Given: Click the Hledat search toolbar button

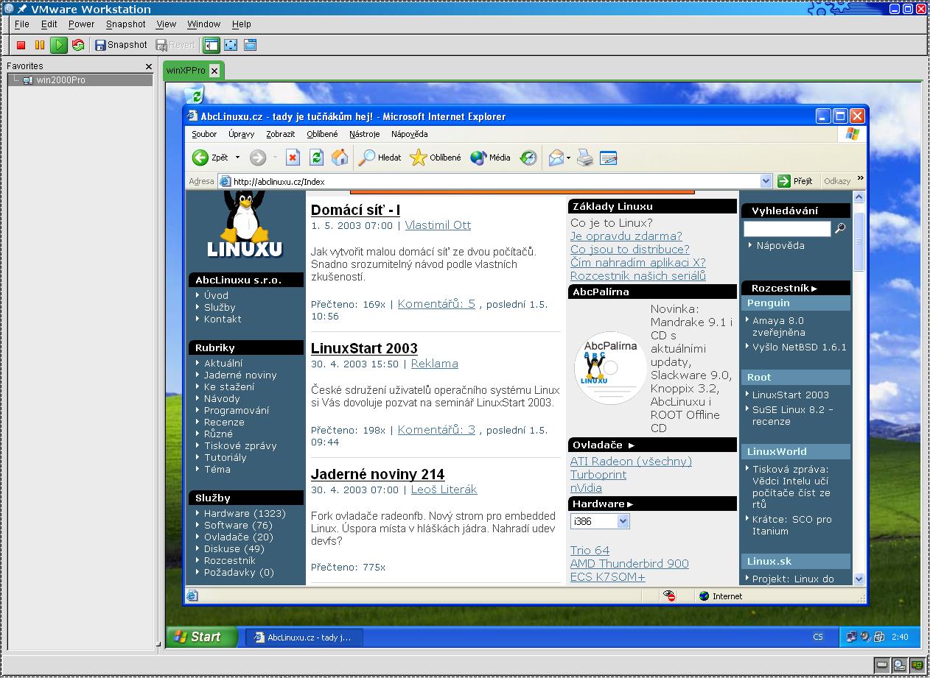Looking at the screenshot, I should (x=380, y=158).
